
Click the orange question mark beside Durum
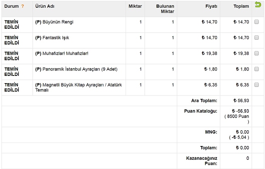click(23, 7)
